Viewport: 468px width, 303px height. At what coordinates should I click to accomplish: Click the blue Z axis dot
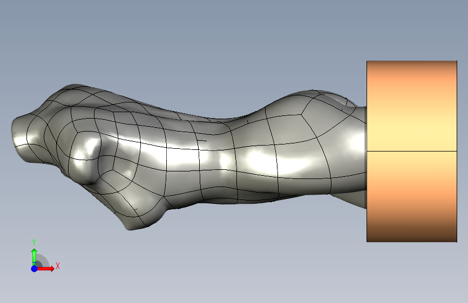[x=35, y=268]
